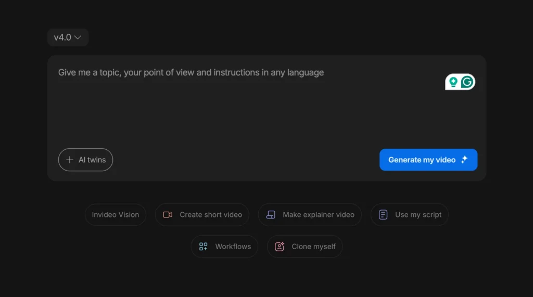This screenshot has width=533, height=297.
Task: Select Clone myself option
Action: click(304, 247)
